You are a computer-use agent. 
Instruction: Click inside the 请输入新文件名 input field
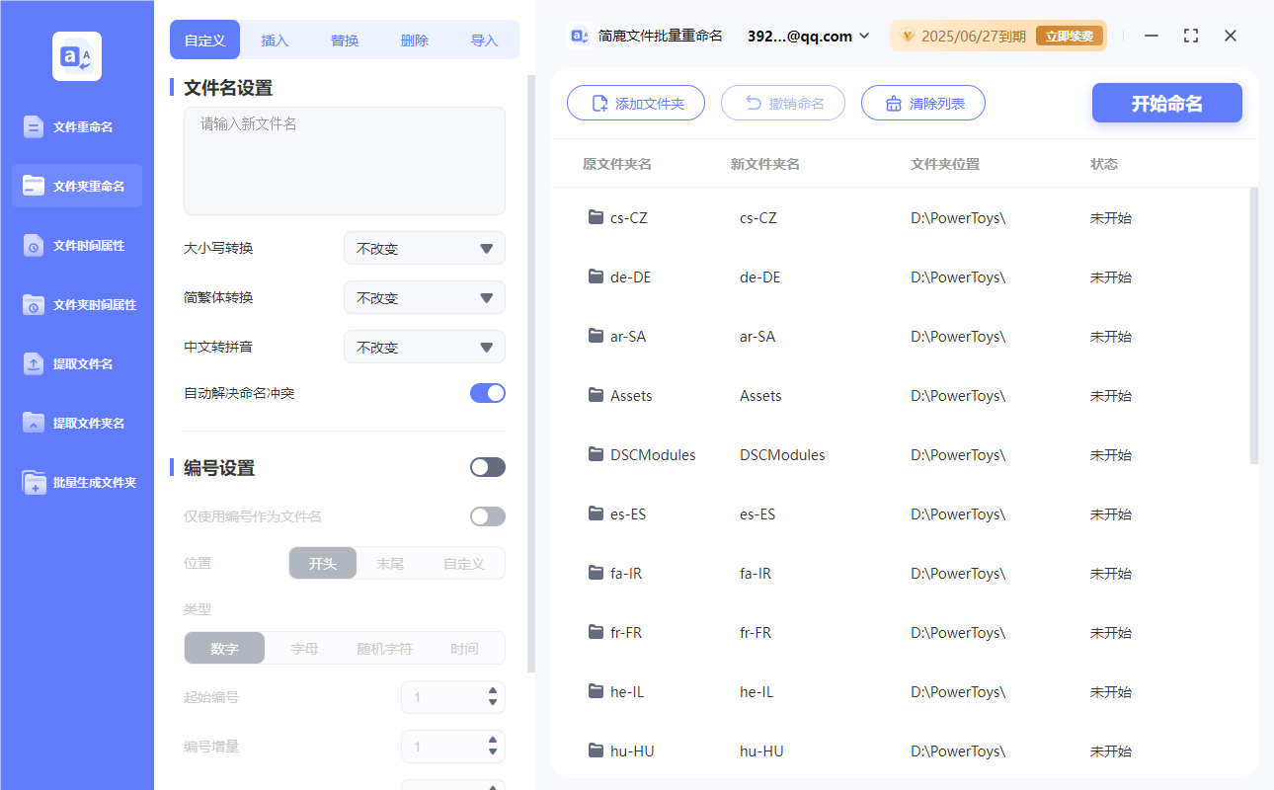[344, 158]
